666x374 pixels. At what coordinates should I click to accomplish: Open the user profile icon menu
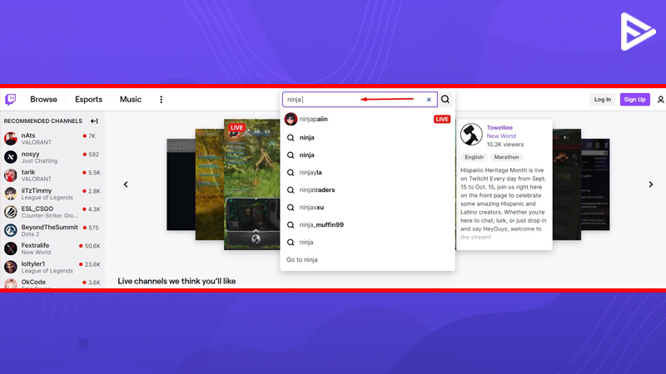point(660,99)
